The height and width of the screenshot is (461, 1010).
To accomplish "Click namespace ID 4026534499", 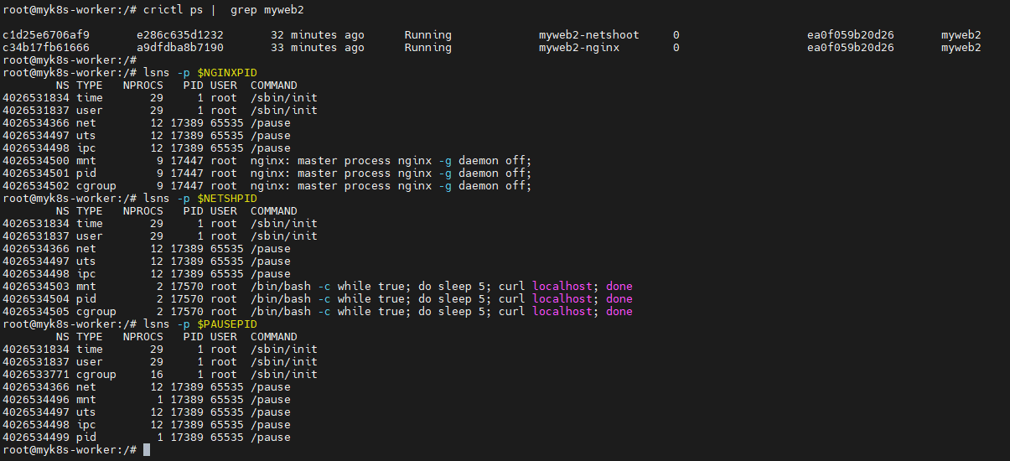I will [x=36, y=438].
